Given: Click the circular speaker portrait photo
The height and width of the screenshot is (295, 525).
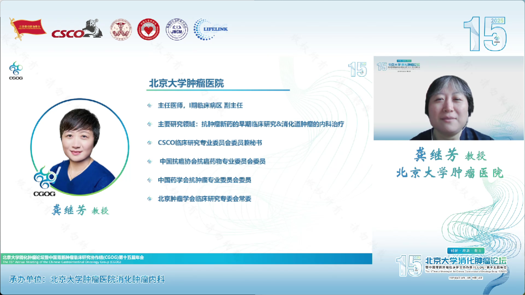Looking at the screenshot, I should (x=80, y=148).
